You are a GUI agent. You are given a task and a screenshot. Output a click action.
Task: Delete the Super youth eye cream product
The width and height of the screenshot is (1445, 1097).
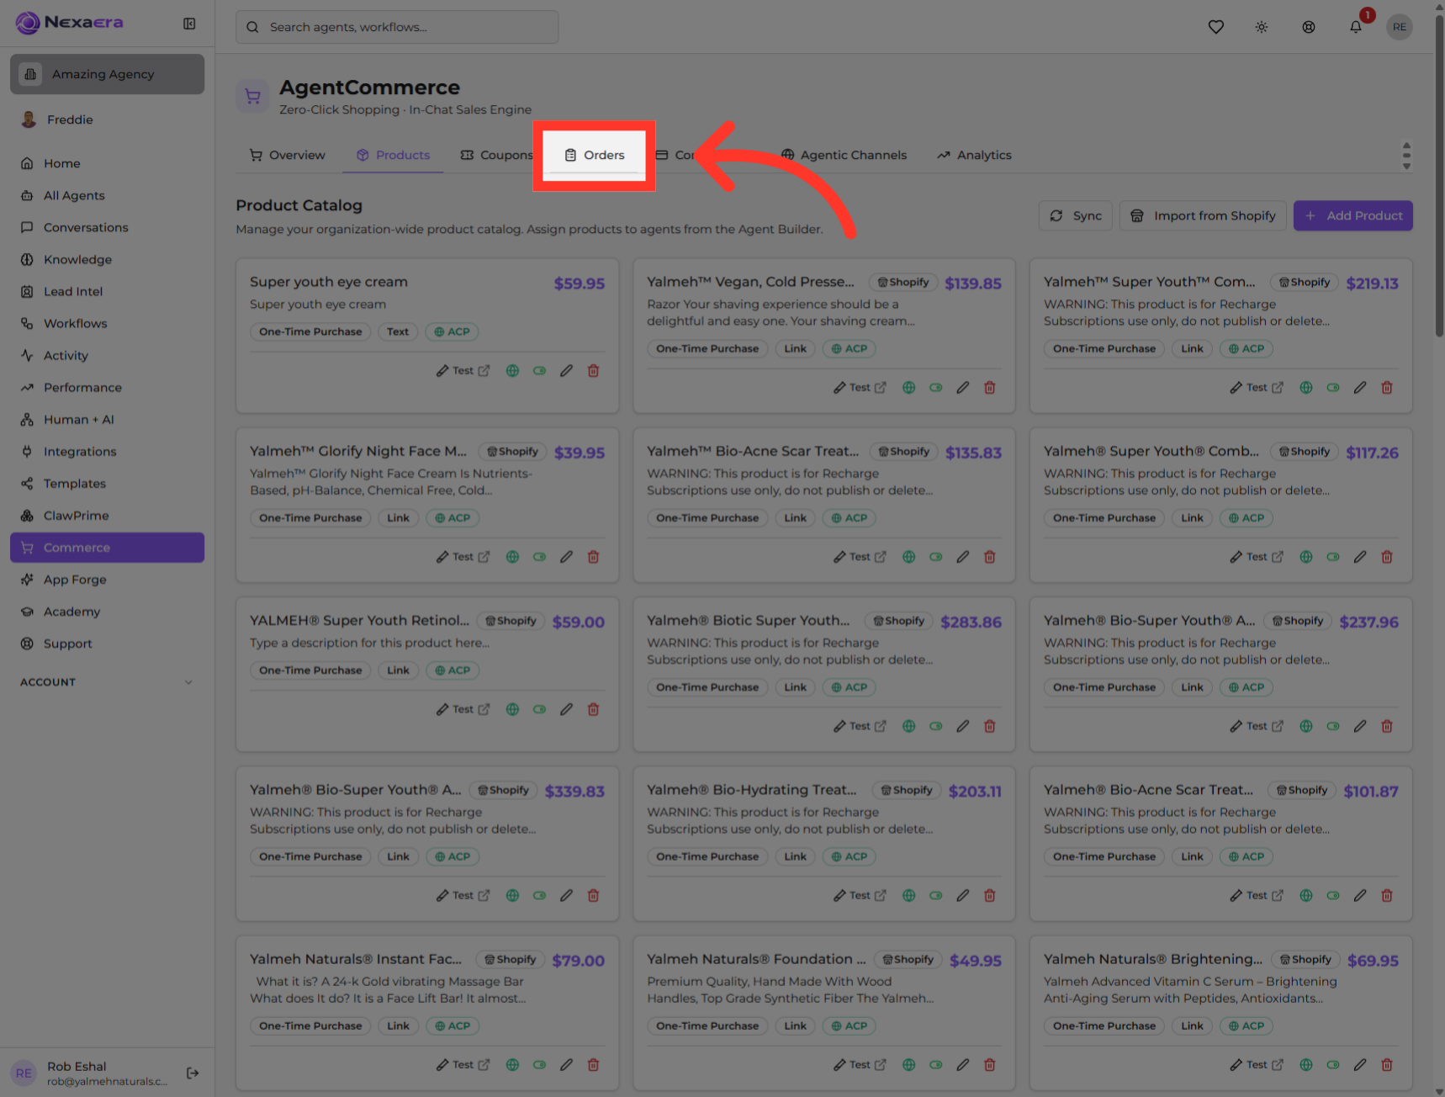(593, 371)
